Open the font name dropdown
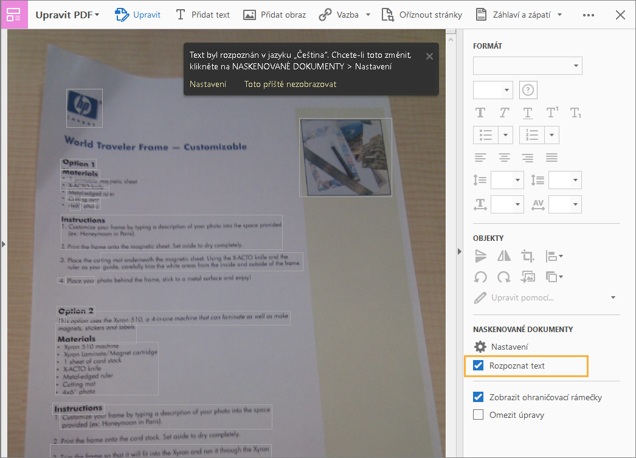This screenshot has width=636, height=458. [x=527, y=66]
